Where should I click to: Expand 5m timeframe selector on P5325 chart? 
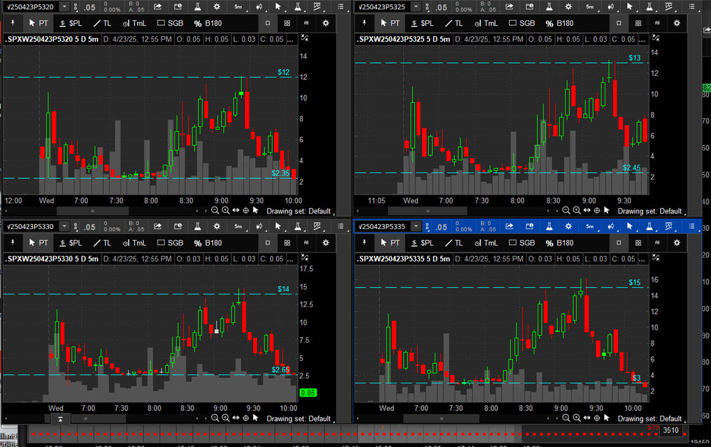590,7
